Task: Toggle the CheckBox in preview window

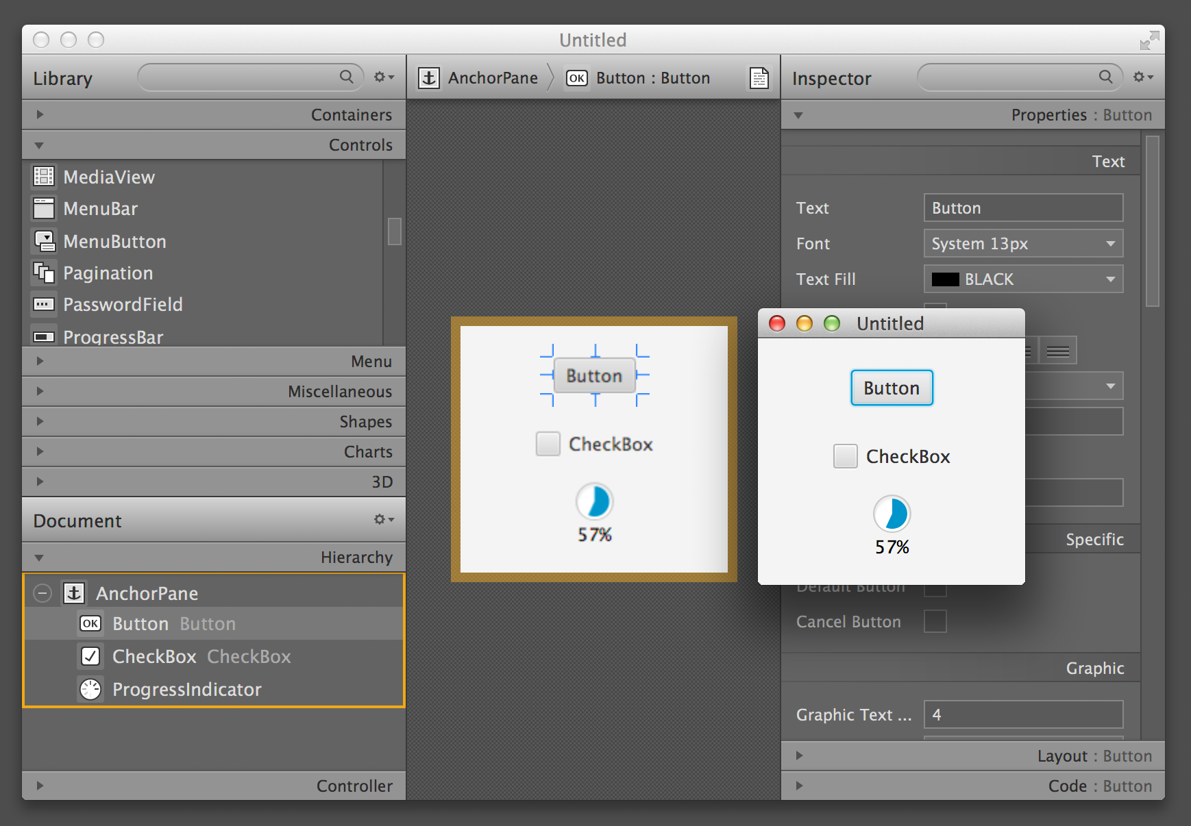Action: click(x=845, y=456)
